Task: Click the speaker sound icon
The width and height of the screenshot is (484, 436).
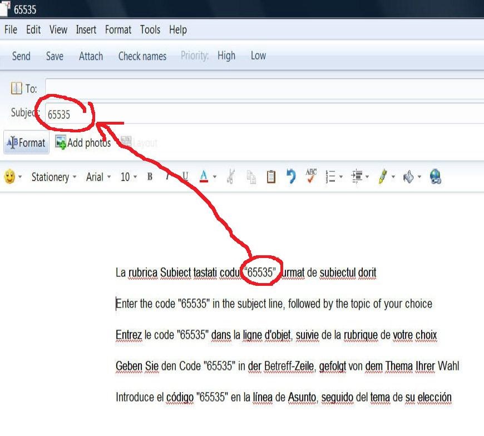Action: tap(408, 177)
